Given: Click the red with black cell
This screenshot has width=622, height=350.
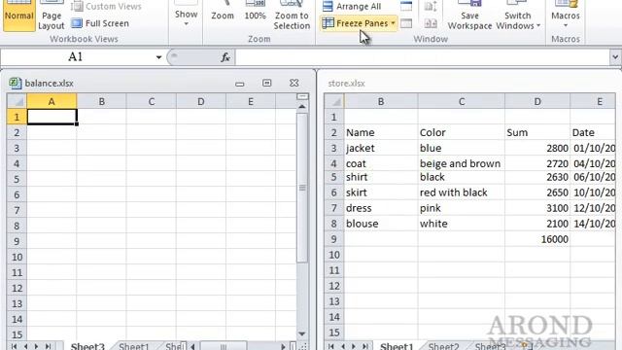Looking at the screenshot, I should click(462, 192).
